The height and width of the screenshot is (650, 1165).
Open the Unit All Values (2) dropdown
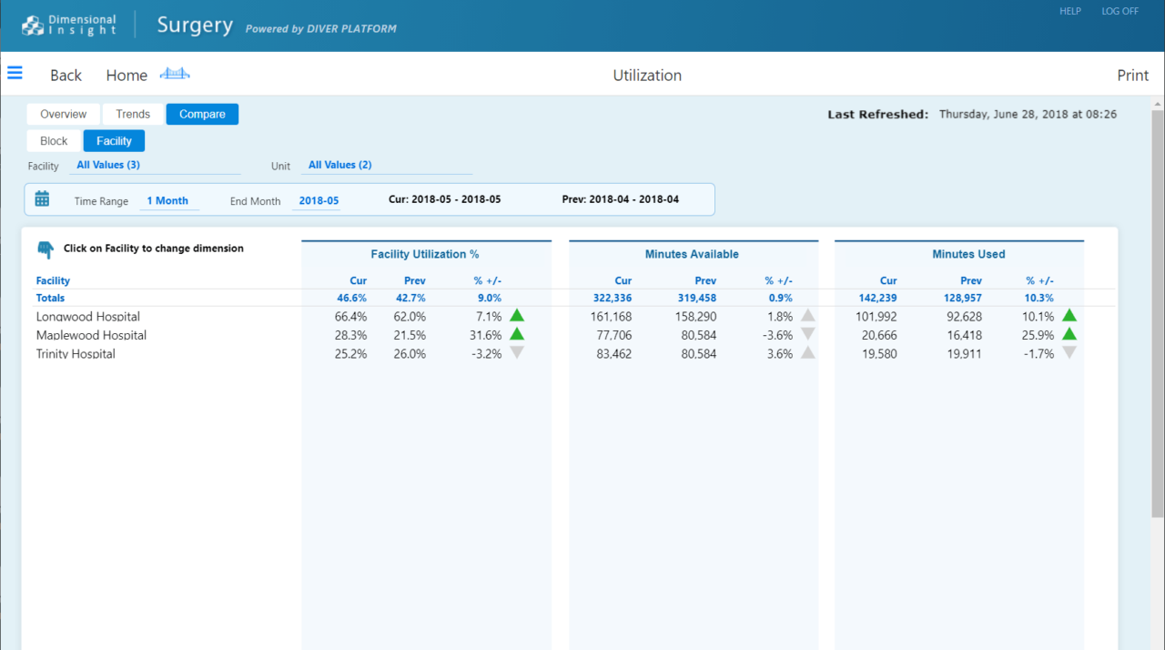coord(339,166)
